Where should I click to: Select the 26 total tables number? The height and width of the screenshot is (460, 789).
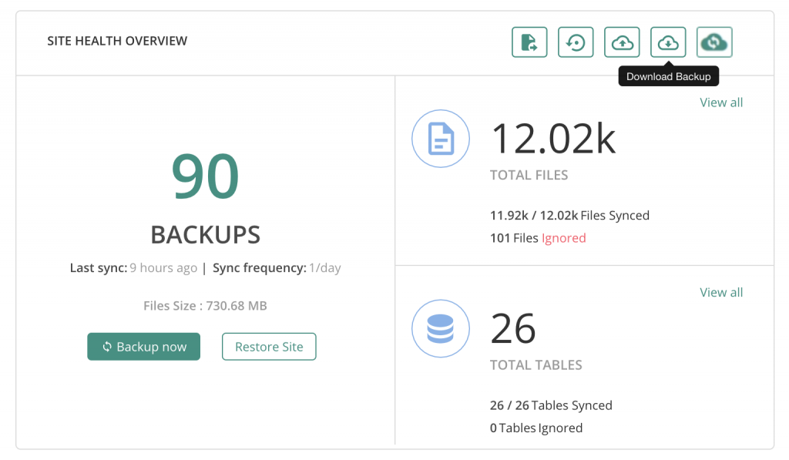(x=513, y=329)
